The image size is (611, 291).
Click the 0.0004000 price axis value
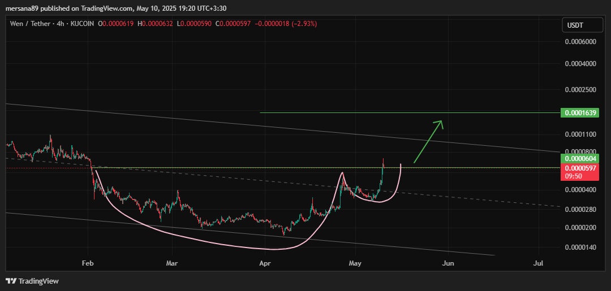pos(581,63)
